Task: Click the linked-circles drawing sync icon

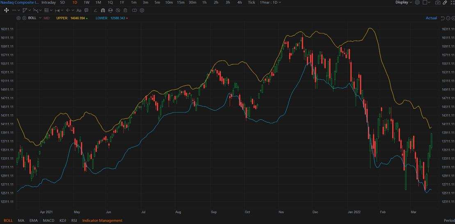Action: 134,10
